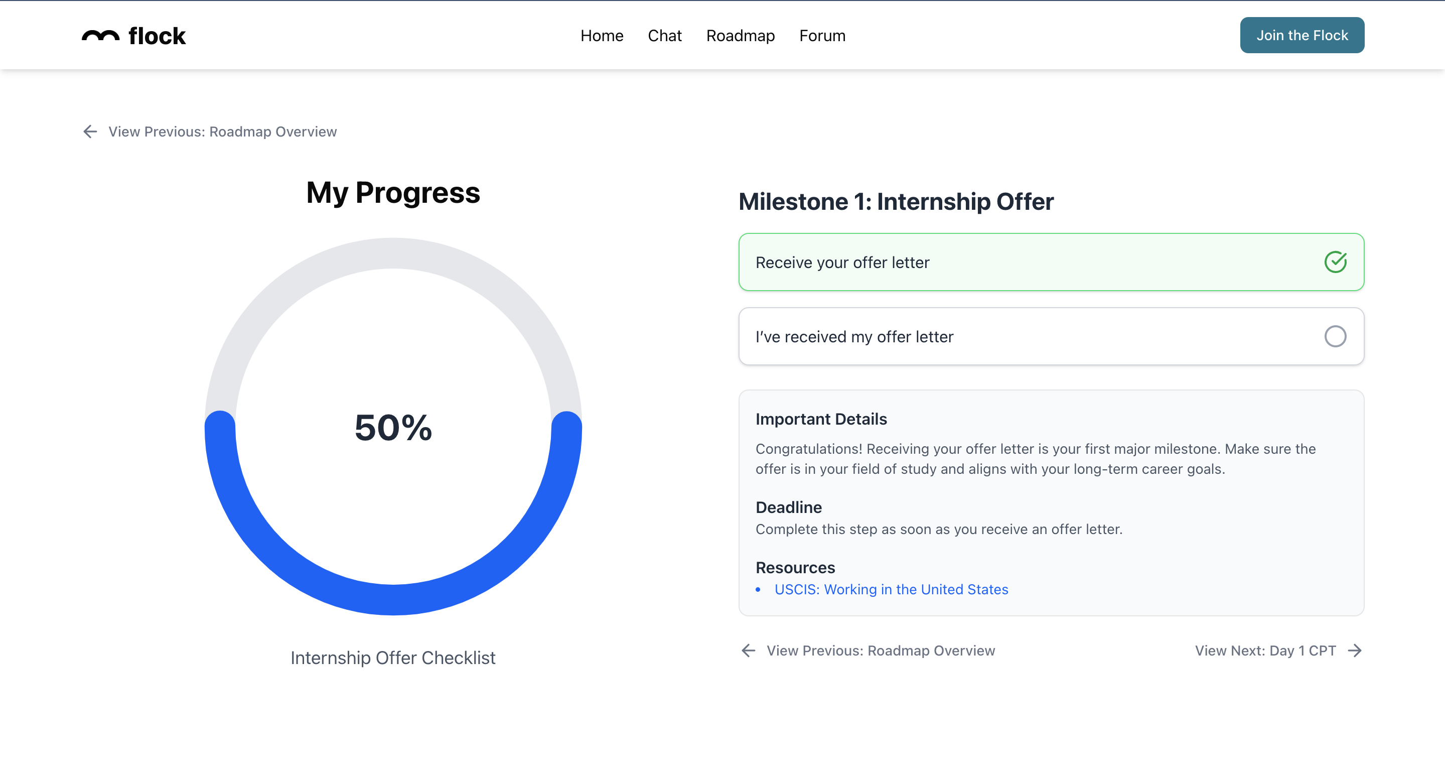Open Home in navigation bar
The width and height of the screenshot is (1445, 782).
pos(602,35)
